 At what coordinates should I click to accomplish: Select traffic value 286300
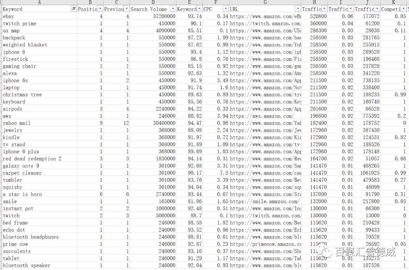315,31
